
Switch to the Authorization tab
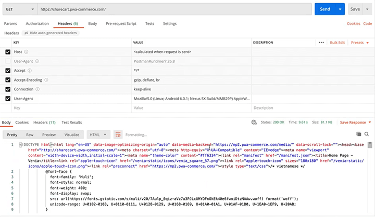click(37, 23)
